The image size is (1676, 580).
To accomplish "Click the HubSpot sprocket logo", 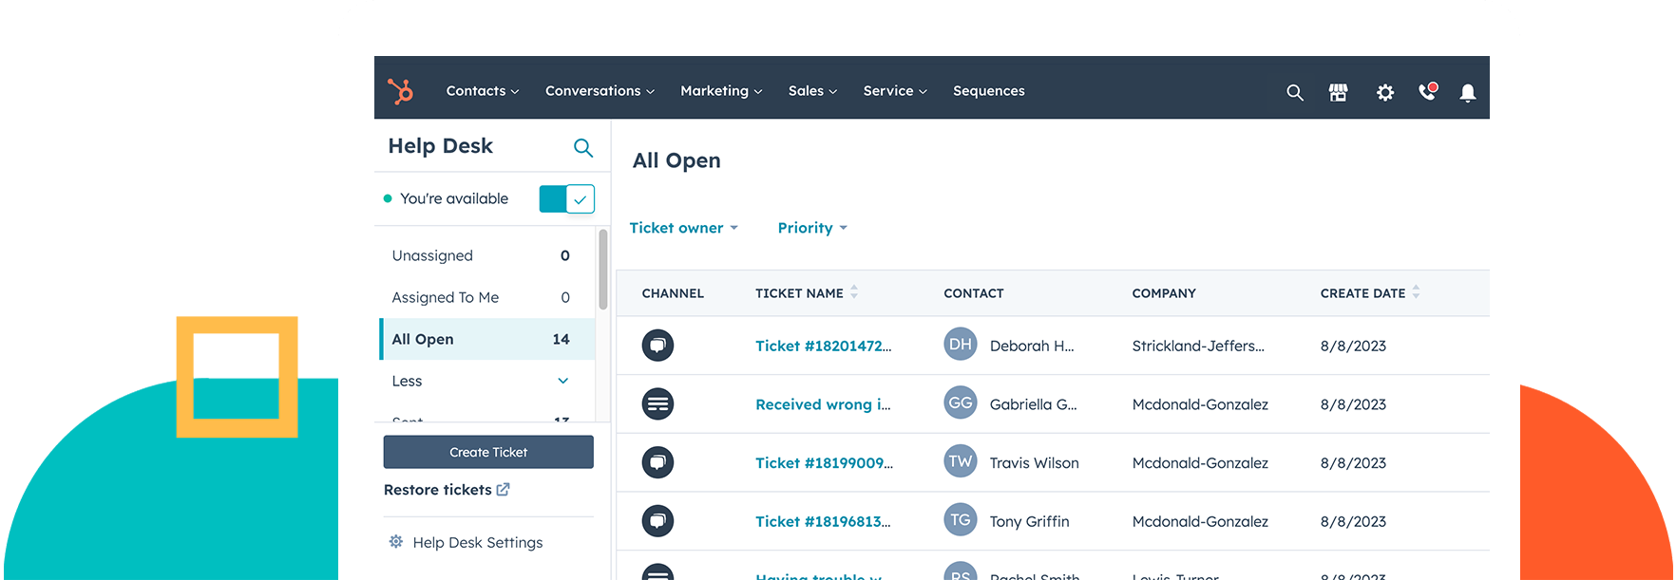I will pyautogui.click(x=400, y=91).
